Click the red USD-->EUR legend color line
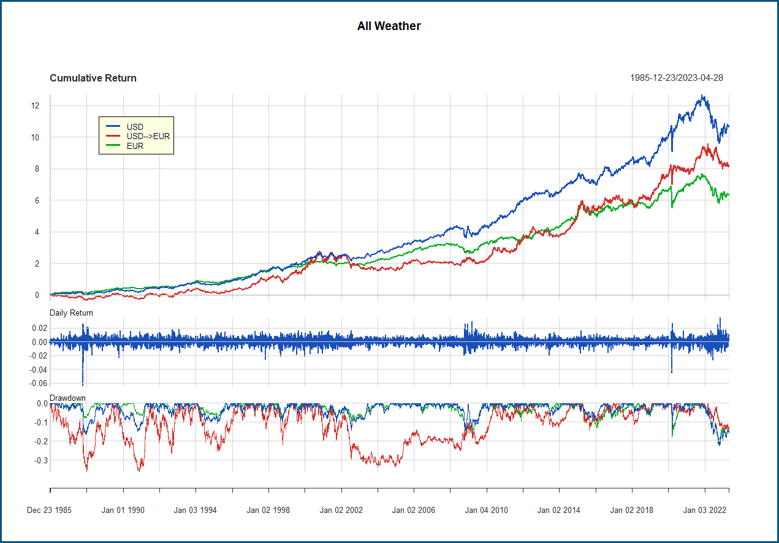Viewport: 779px width, 543px height. [112, 136]
